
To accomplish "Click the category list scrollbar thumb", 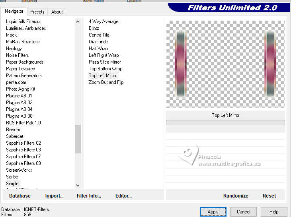I will [x=78, y=139].
